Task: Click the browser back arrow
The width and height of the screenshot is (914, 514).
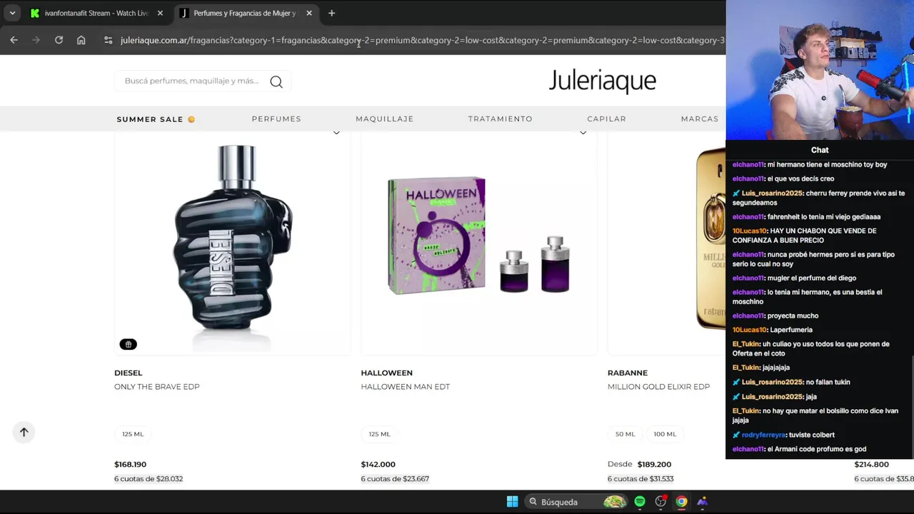Action: 14,40
